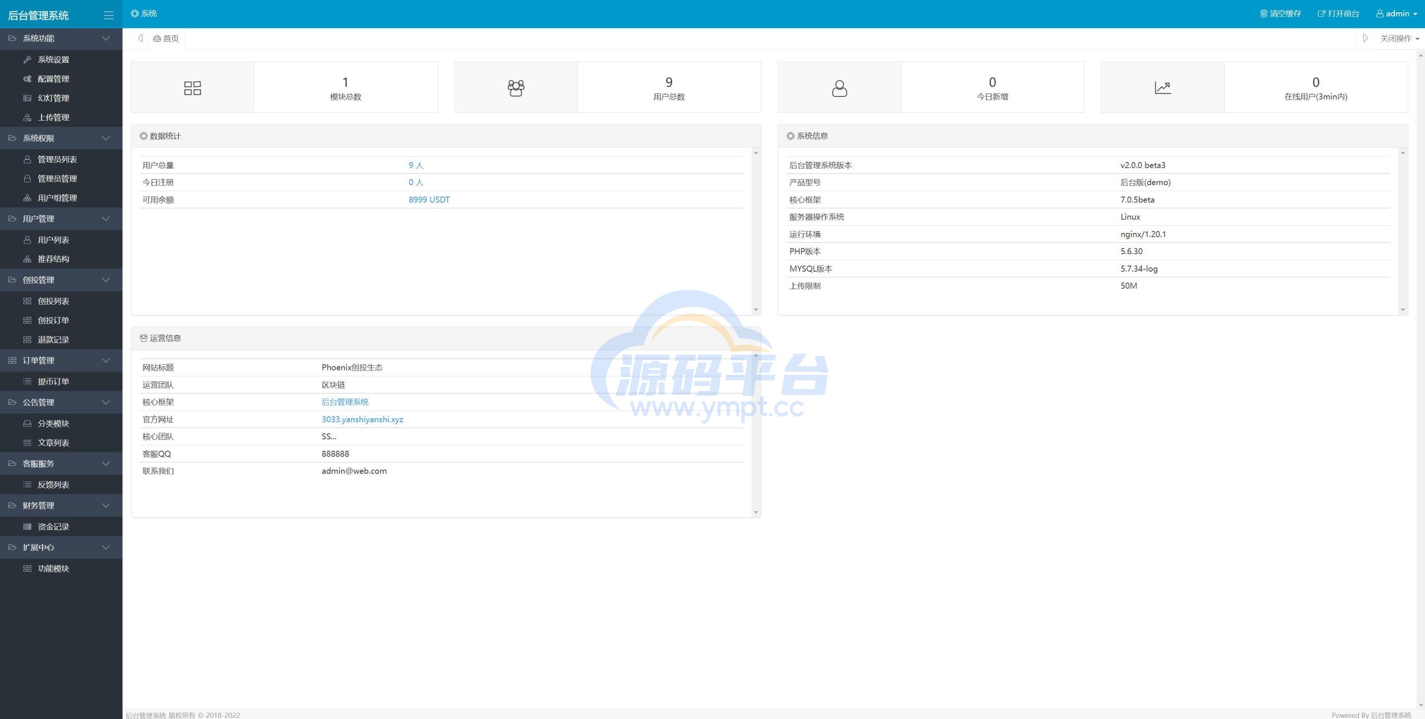Image resolution: width=1425 pixels, height=719 pixels.
Task: Open the 关闭操作 dropdown
Action: [x=1399, y=38]
